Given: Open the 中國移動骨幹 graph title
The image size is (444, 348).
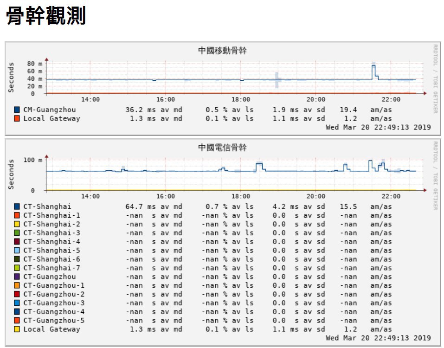Looking at the screenshot, I should point(222,51).
